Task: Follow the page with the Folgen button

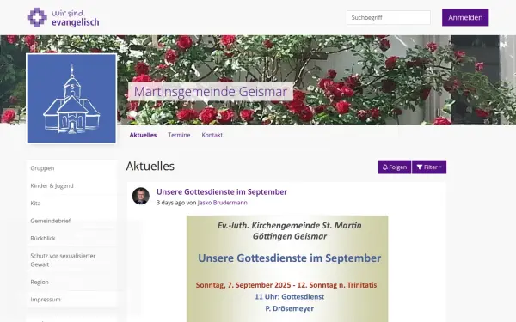Action: (x=394, y=167)
